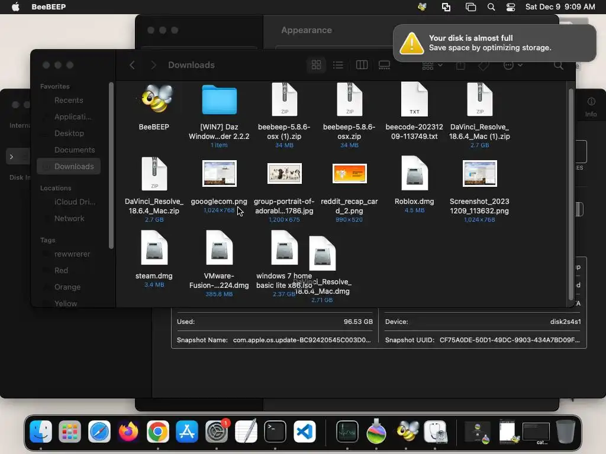Open Firefox from the Dock
This screenshot has height=454, width=606.
coord(128,431)
